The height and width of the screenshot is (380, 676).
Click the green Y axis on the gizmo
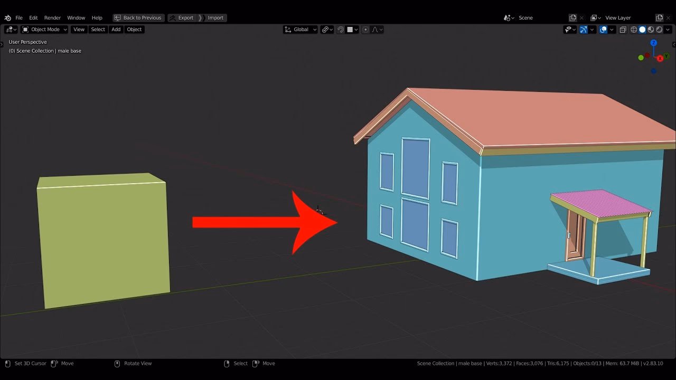[x=667, y=55]
